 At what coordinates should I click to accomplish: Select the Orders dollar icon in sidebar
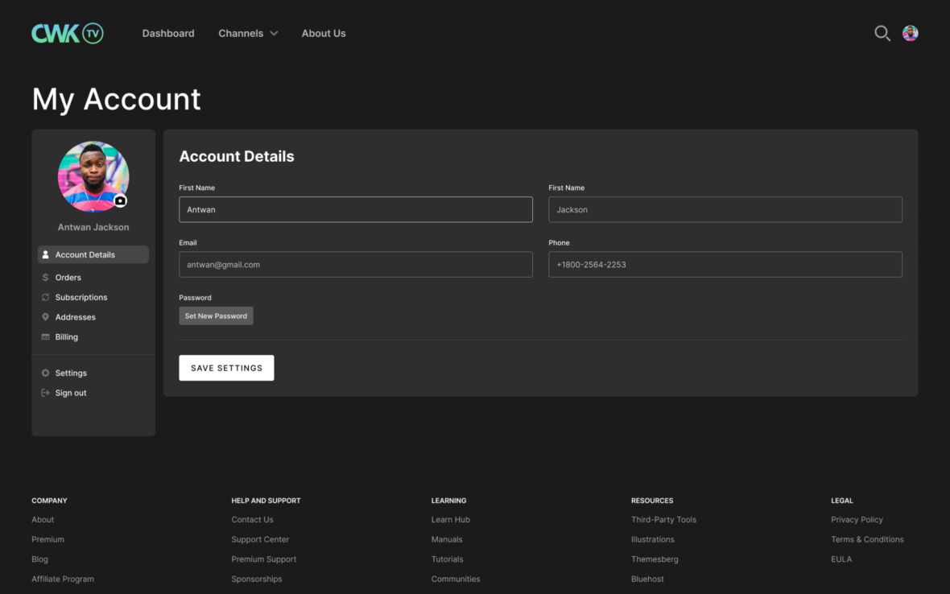[x=43, y=277]
